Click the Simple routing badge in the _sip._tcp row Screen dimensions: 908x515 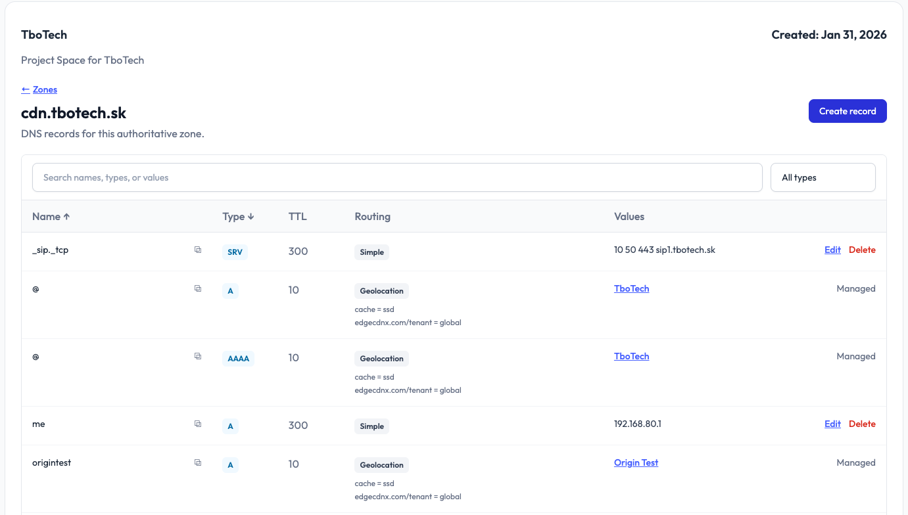(372, 252)
